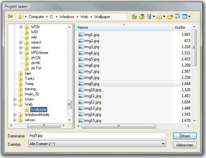Collapse the Web folder in tree

tap(15, 104)
